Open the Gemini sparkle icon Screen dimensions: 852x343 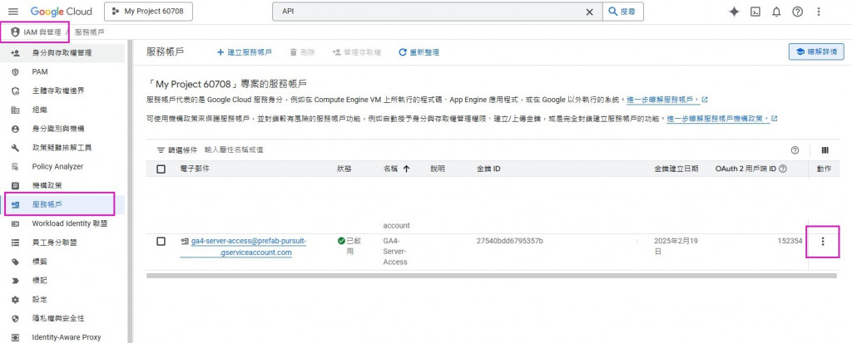(x=734, y=12)
